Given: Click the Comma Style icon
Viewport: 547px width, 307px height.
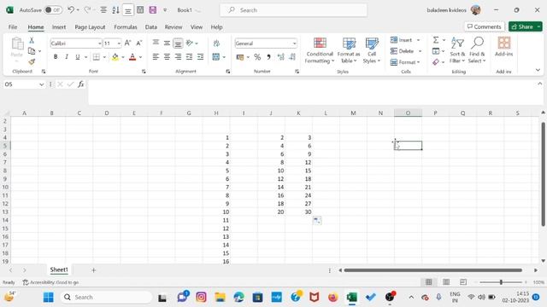Looking at the screenshot, I should [x=268, y=57].
